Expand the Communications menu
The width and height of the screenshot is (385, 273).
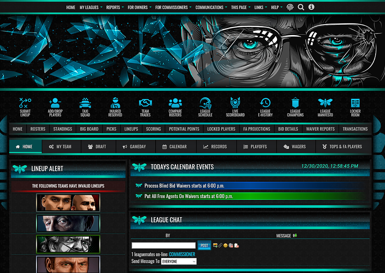click(x=211, y=7)
